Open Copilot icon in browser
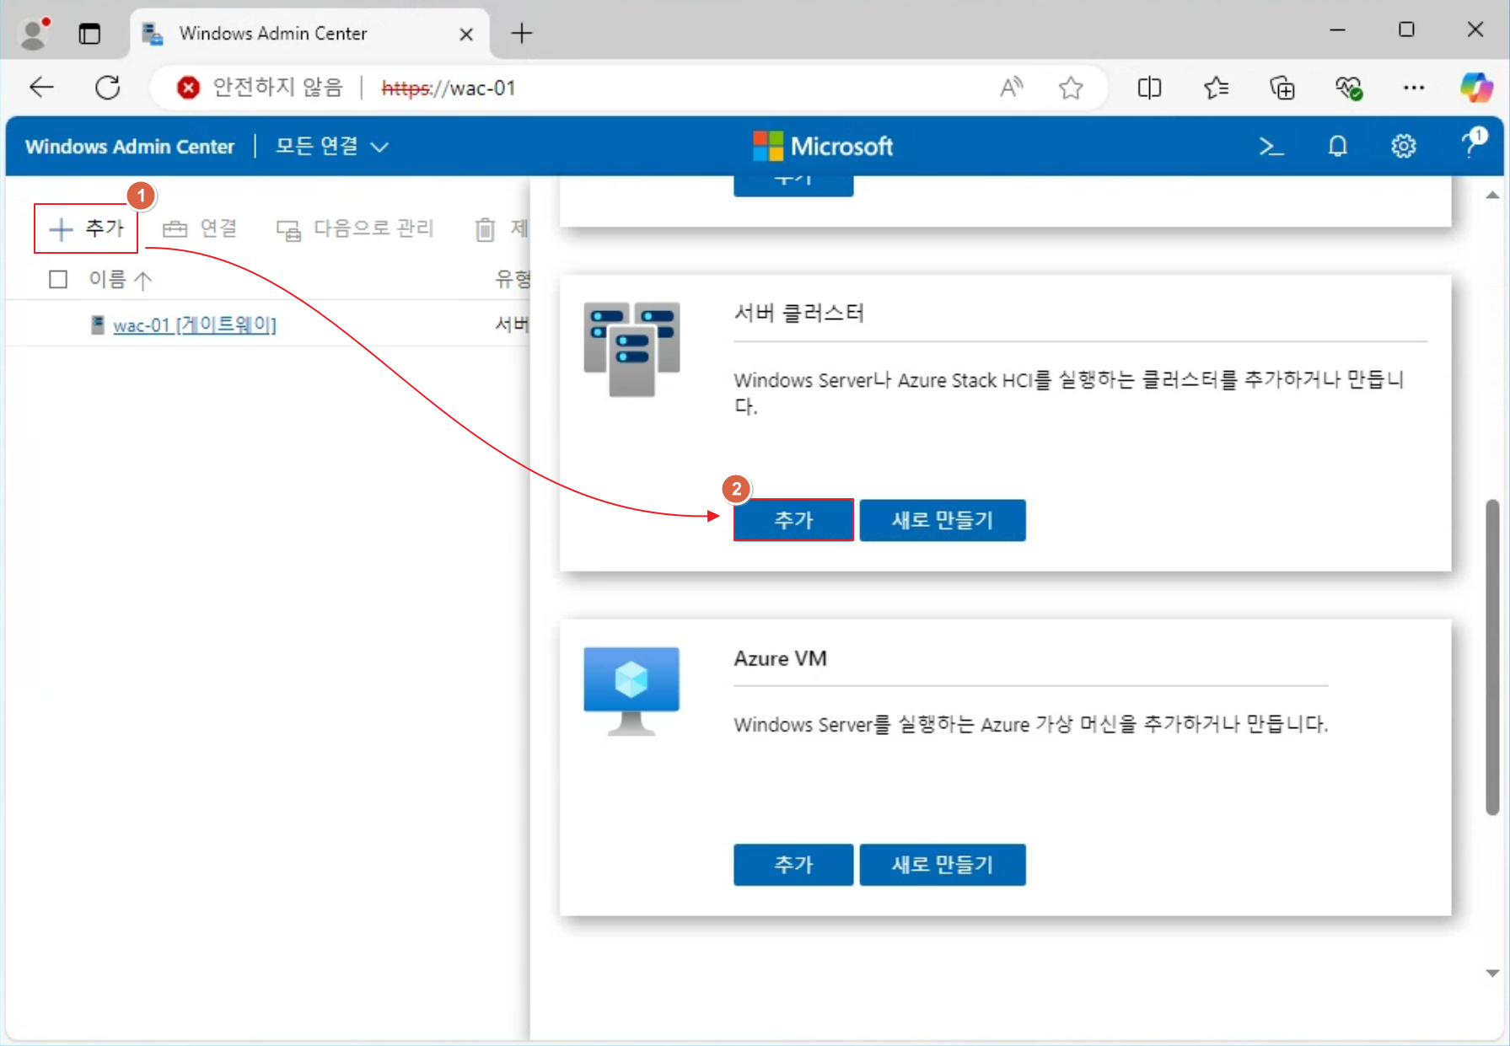Viewport: 1510px width, 1046px height. pyautogui.click(x=1476, y=88)
